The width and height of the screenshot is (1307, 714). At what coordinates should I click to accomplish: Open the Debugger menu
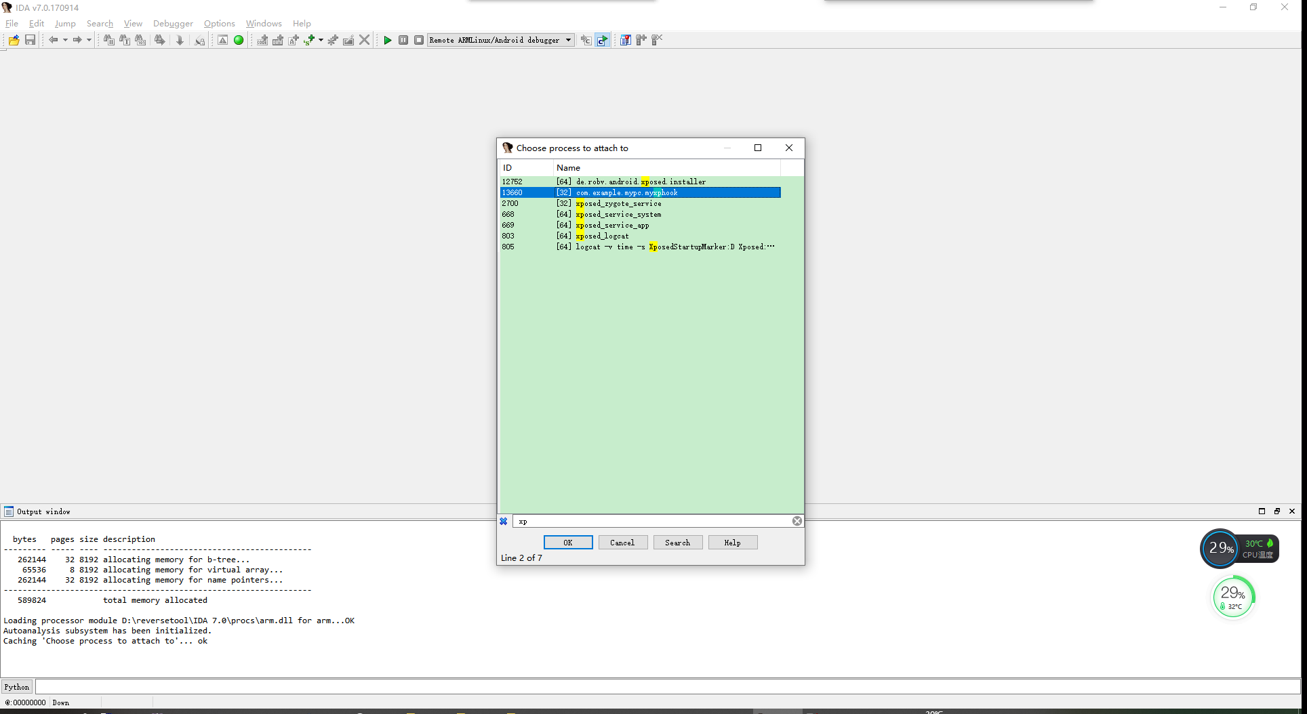(173, 23)
